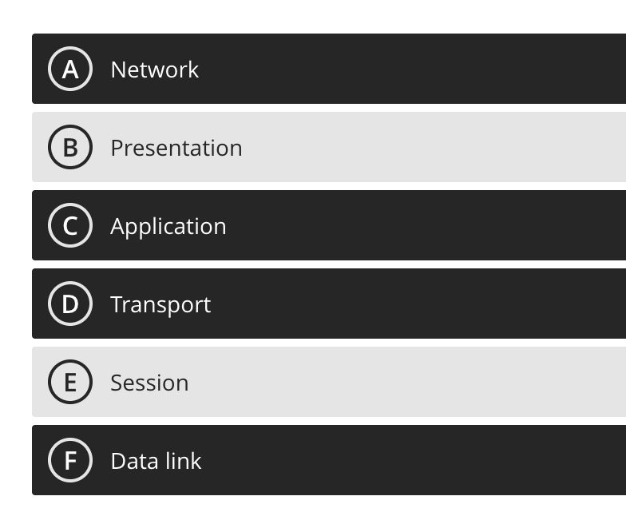Click the word "Transport"

click(160, 304)
